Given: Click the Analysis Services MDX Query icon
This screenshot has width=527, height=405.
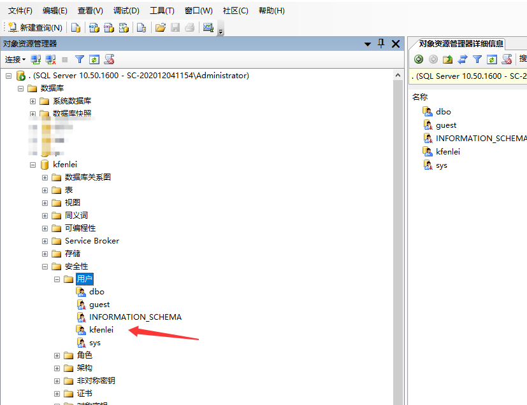Looking at the screenshot, I should click(x=94, y=27).
